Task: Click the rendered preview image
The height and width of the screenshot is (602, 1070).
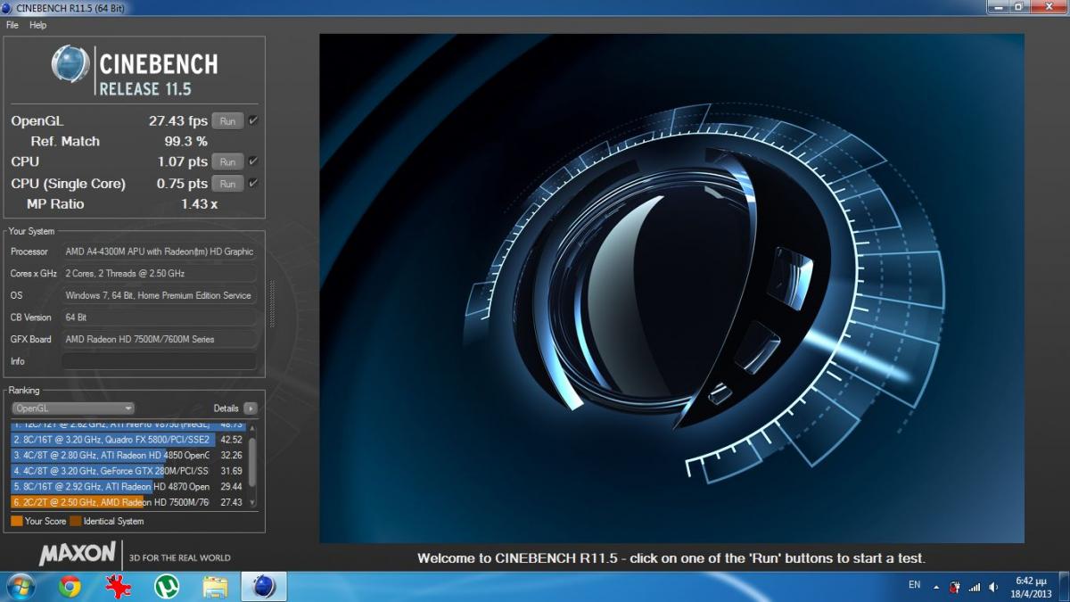Action: click(671, 288)
